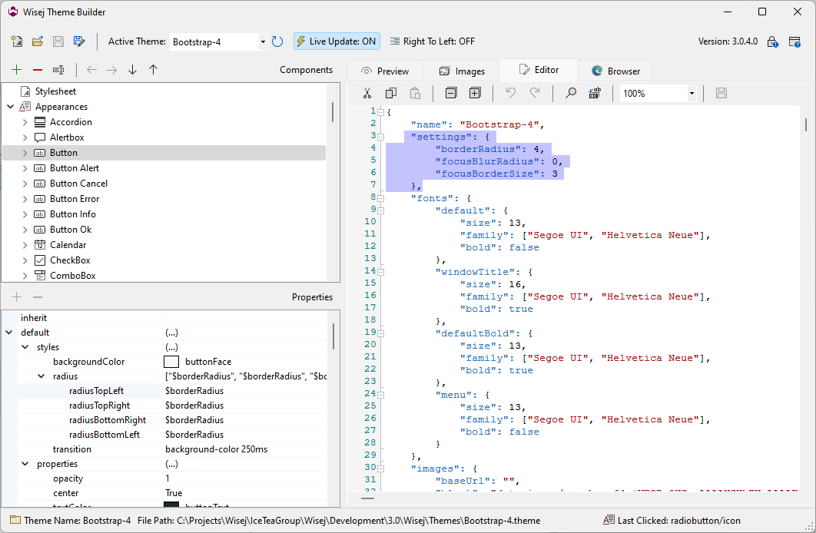Move component down with down arrow
The height and width of the screenshot is (533, 816).
pyautogui.click(x=133, y=70)
